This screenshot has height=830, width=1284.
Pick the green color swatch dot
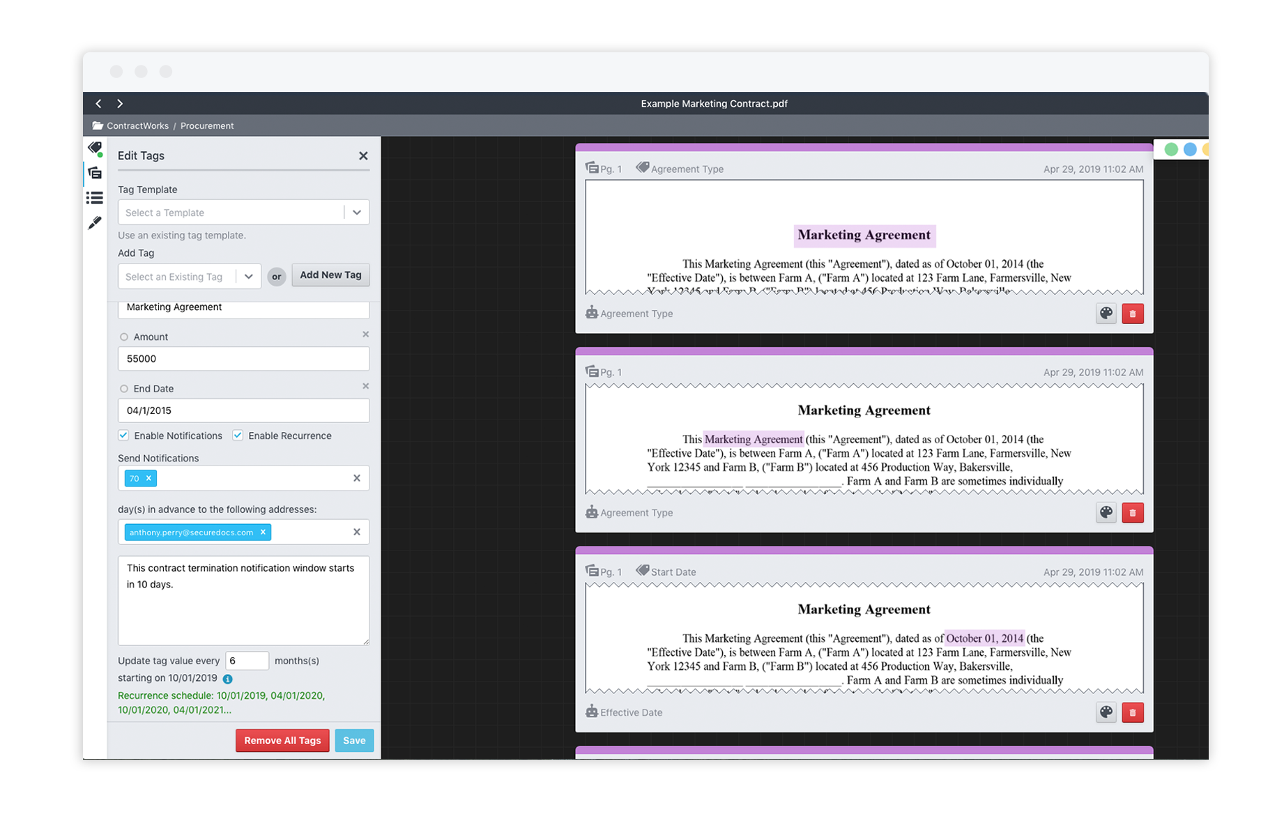tap(1171, 149)
